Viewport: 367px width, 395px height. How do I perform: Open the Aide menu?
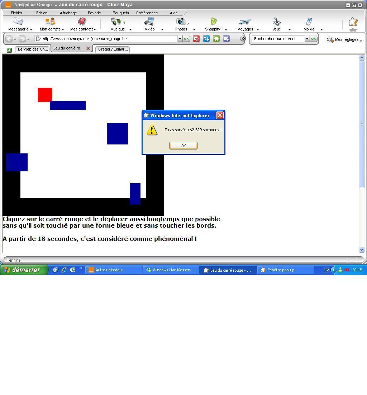[x=173, y=13]
